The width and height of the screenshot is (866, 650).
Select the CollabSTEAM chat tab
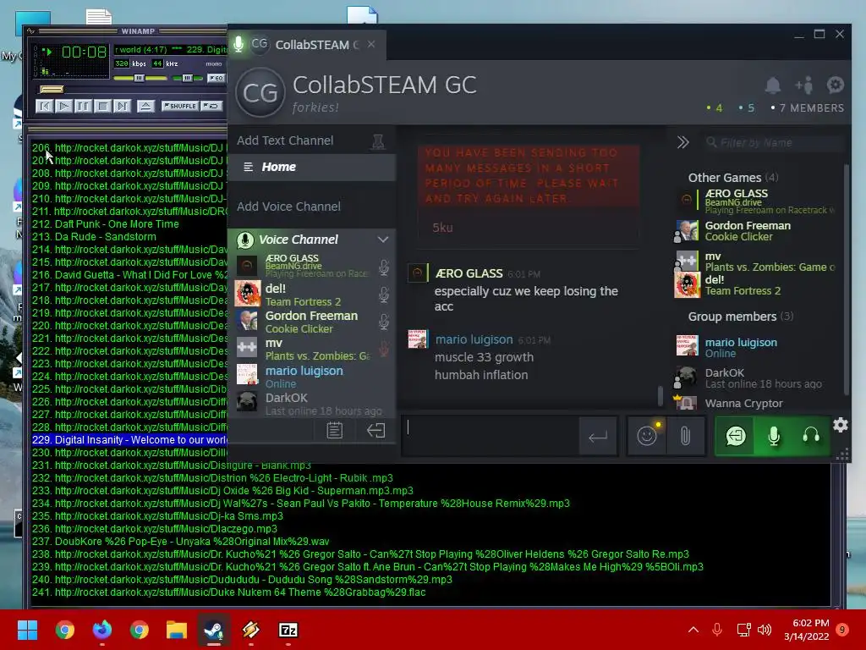click(x=306, y=45)
